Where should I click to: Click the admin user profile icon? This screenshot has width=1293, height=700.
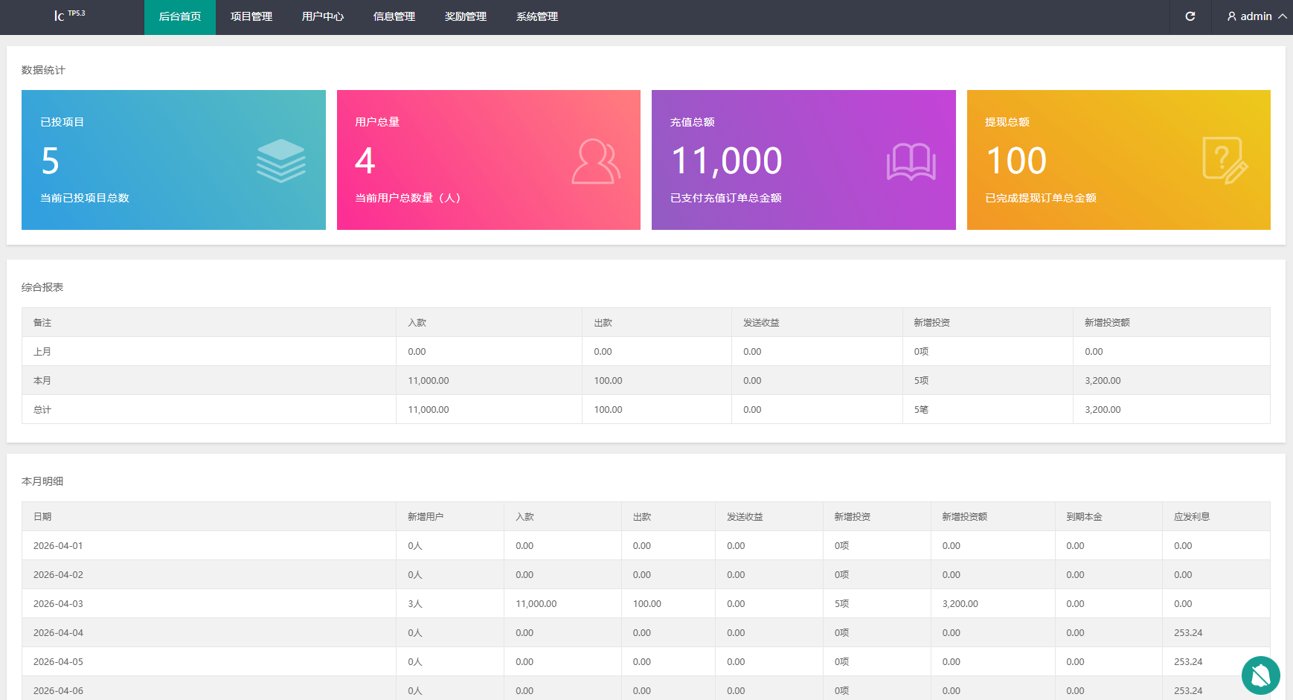click(x=1232, y=16)
